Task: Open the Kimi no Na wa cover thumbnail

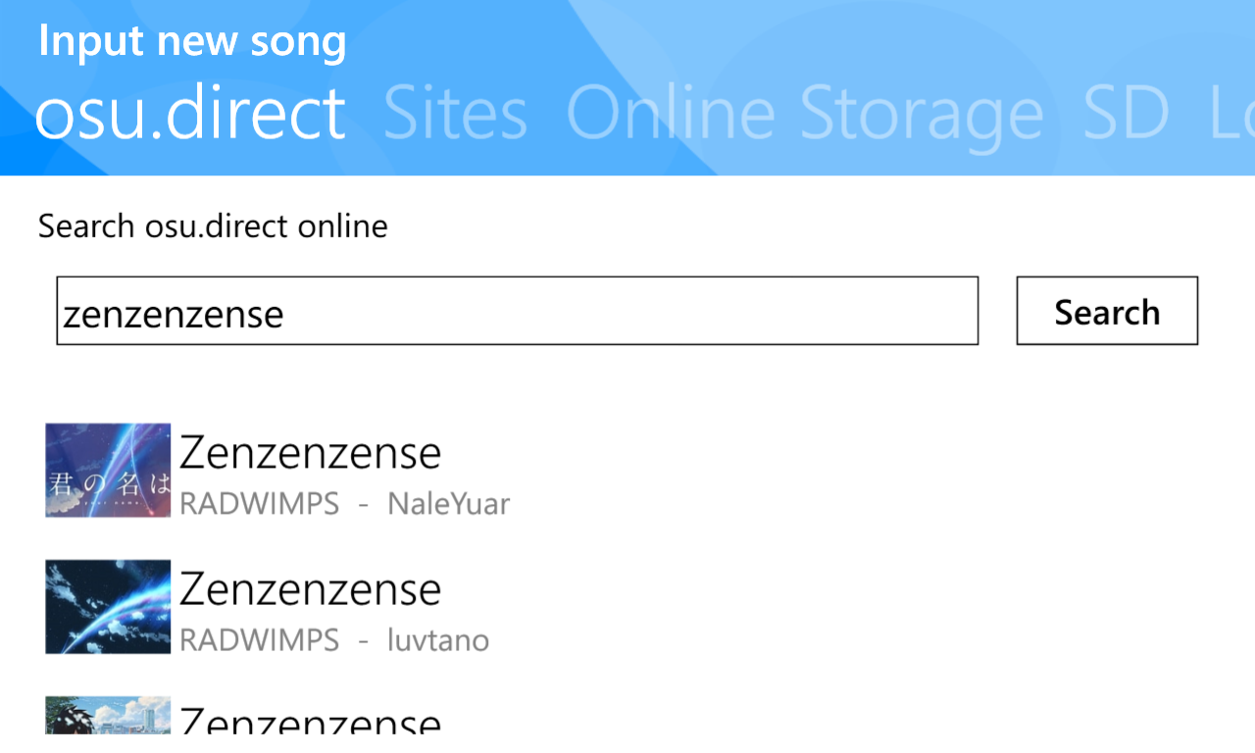Action: (x=108, y=470)
